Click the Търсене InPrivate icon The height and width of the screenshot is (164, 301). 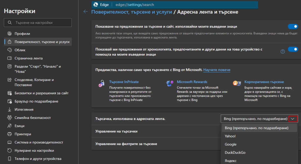click(101, 83)
